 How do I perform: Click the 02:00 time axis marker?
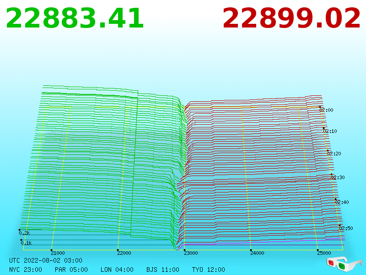point(326,110)
